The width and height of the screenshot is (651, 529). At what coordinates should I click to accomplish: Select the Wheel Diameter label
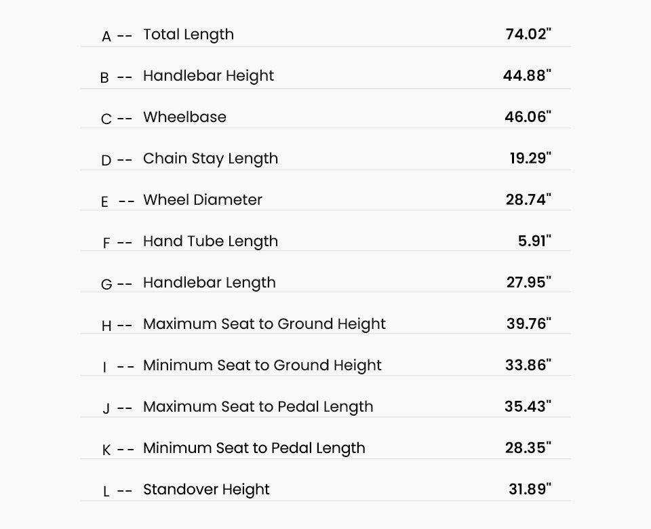click(203, 199)
